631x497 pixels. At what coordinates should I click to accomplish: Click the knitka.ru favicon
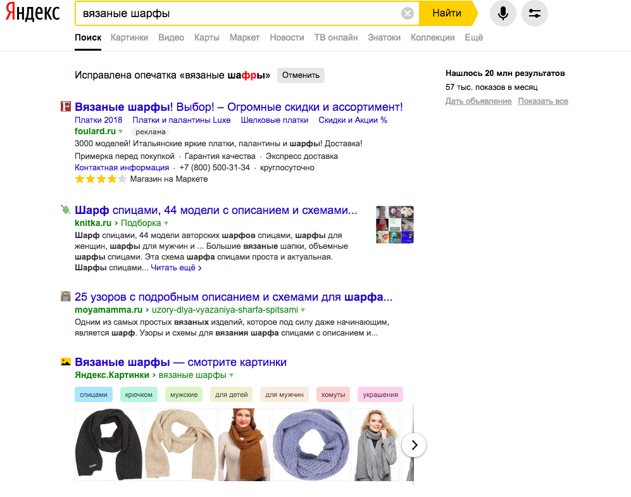click(x=66, y=210)
